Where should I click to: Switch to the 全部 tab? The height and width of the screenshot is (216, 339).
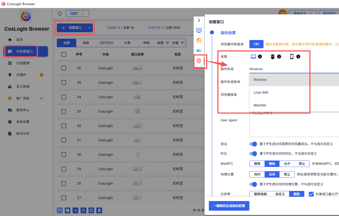tap(67, 43)
